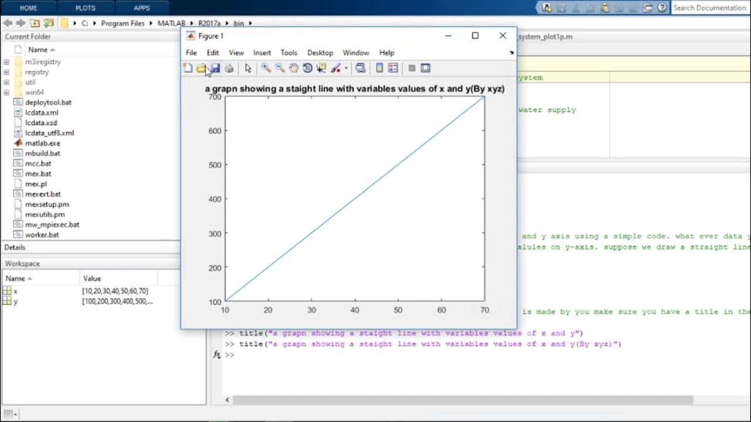Insert a colorbar via the toolbar icon
751x422 pixels.
pos(380,69)
